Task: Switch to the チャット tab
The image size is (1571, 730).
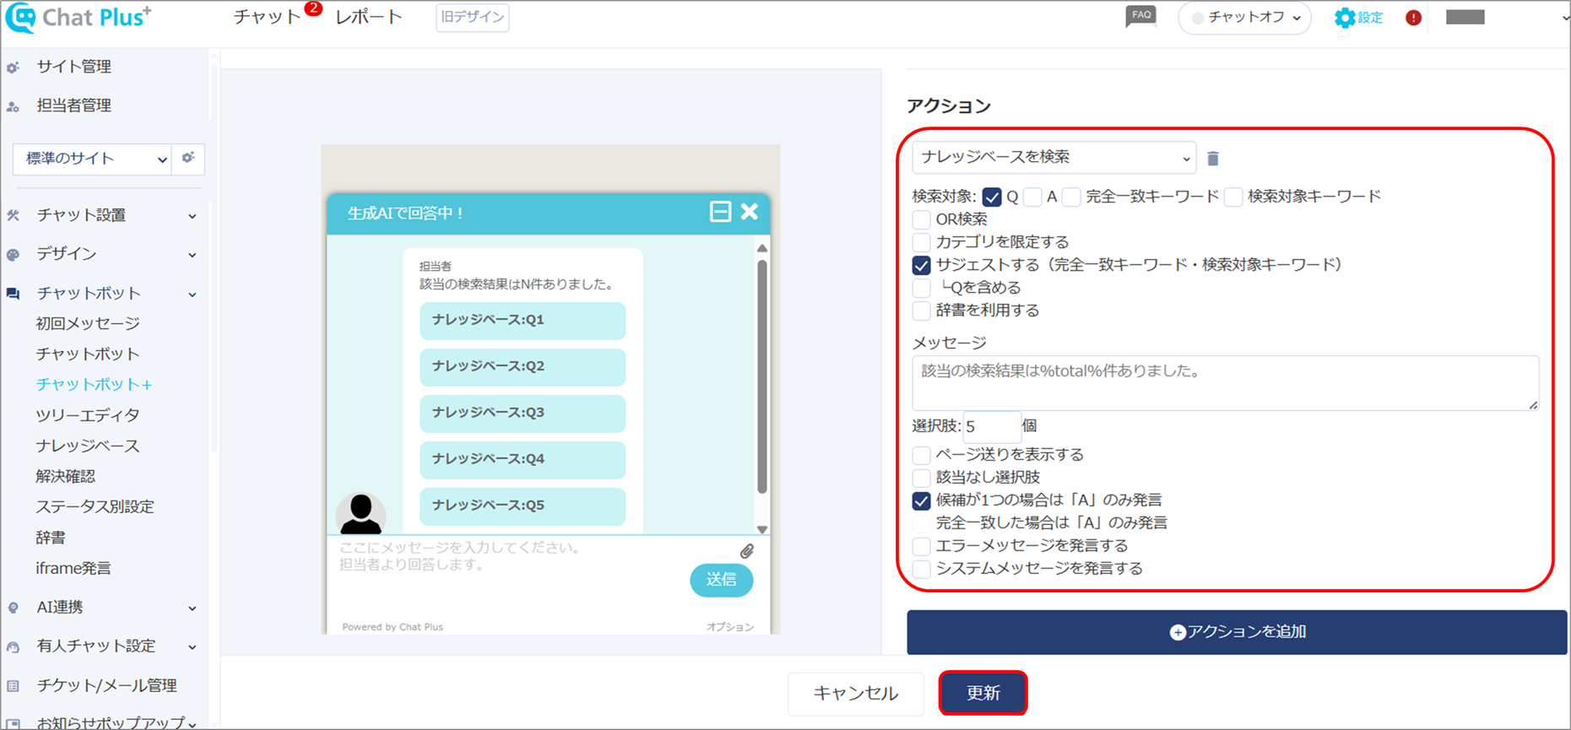Action: 267,17
